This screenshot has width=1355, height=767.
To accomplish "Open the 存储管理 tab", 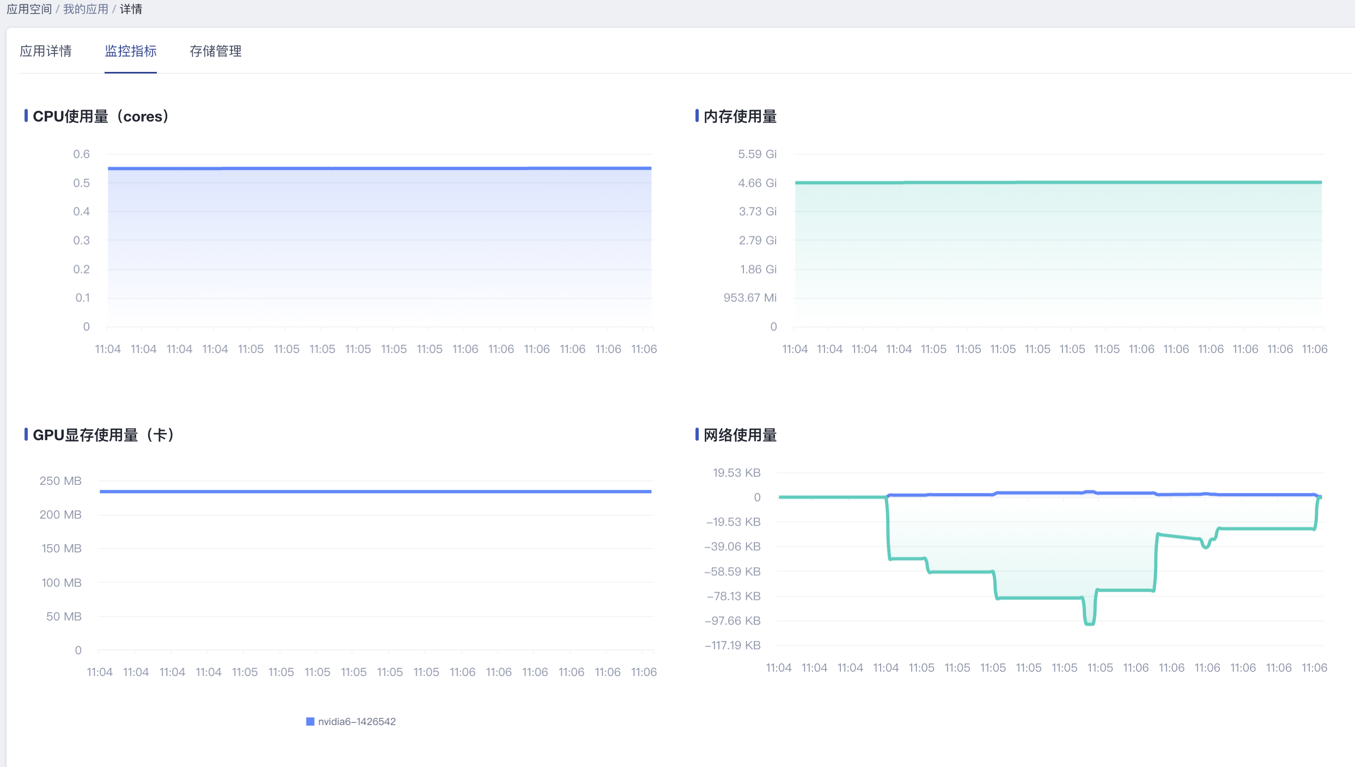I will 215,51.
